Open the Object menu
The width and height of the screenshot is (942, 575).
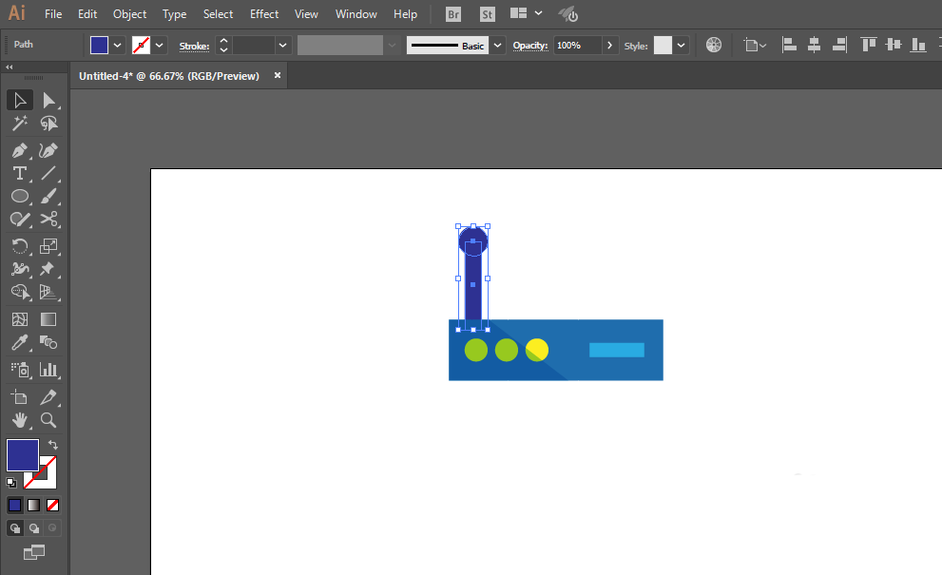pyautogui.click(x=129, y=14)
